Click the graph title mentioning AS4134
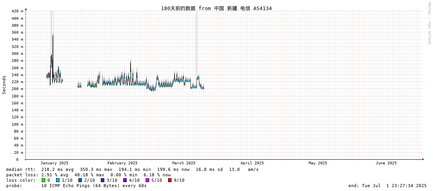This screenshot has width=433, height=191. [x=216, y=8]
